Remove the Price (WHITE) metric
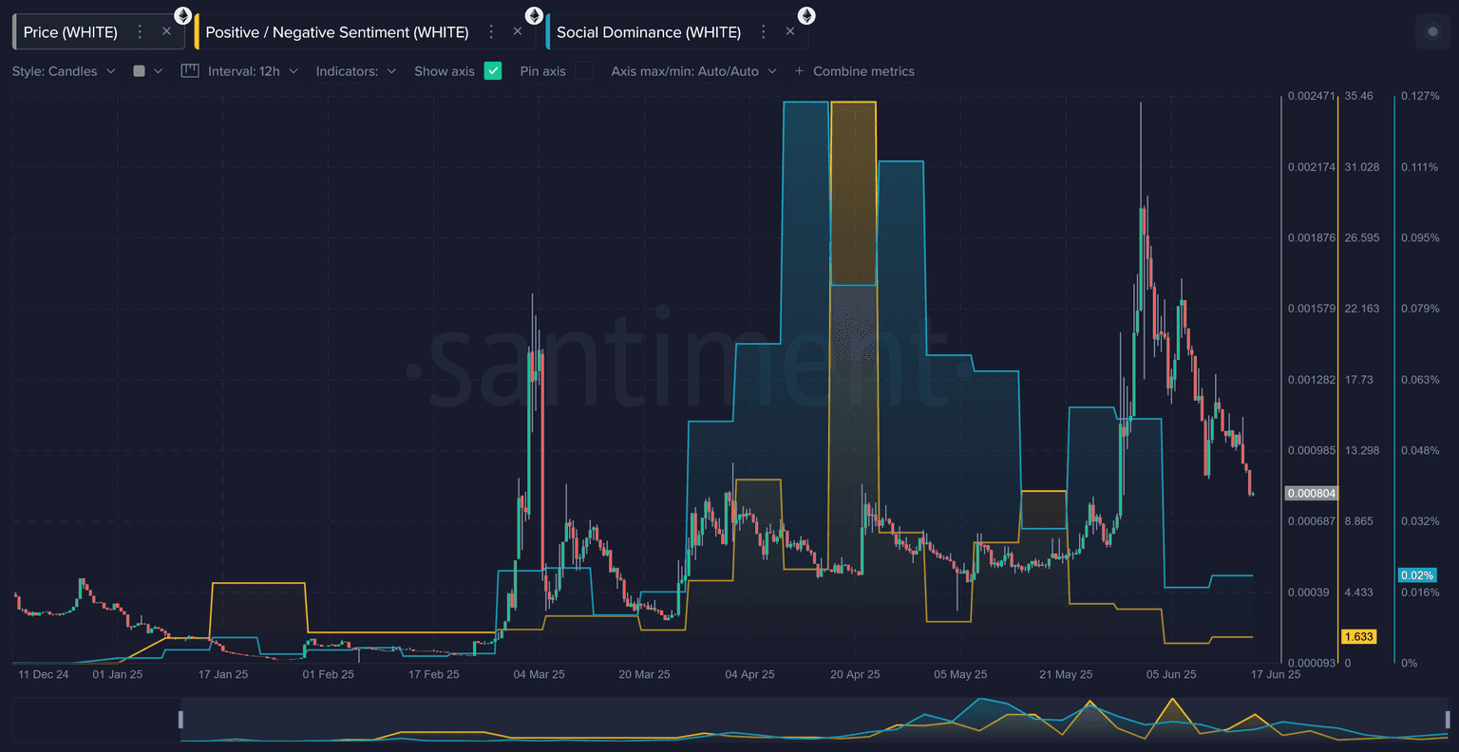 [166, 32]
